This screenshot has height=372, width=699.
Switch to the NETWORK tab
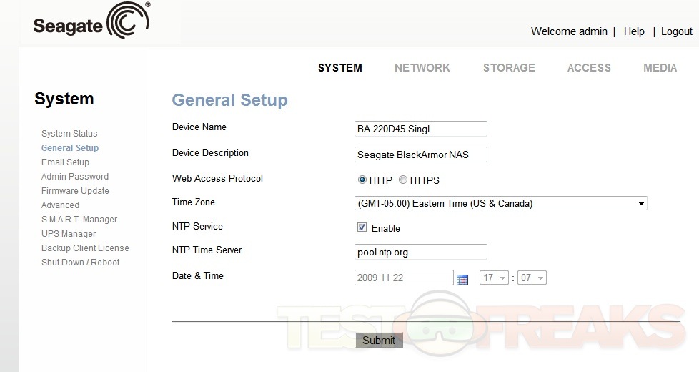point(422,68)
